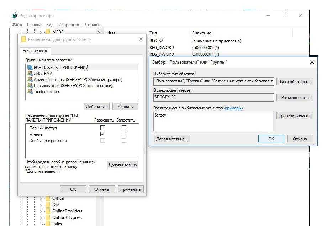This screenshot has width=332, height=226.
Task: Select the ВСЕ ПАКЕТЫ ПРИЛОЖЕНИЙ group icon
Action: pos(30,68)
